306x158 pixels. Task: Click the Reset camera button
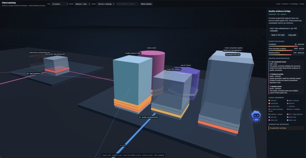[x=146, y=4]
